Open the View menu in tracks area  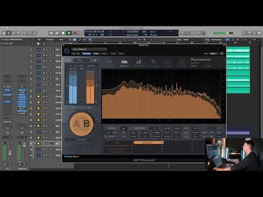tap(61, 39)
